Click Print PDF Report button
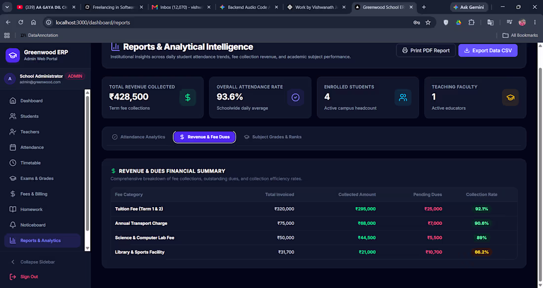This screenshot has width=543, height=288. pos(426,50)
